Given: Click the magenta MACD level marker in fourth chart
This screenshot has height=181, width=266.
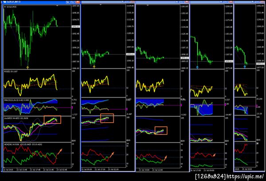Looking at the screenshot, I should point(226,105).
